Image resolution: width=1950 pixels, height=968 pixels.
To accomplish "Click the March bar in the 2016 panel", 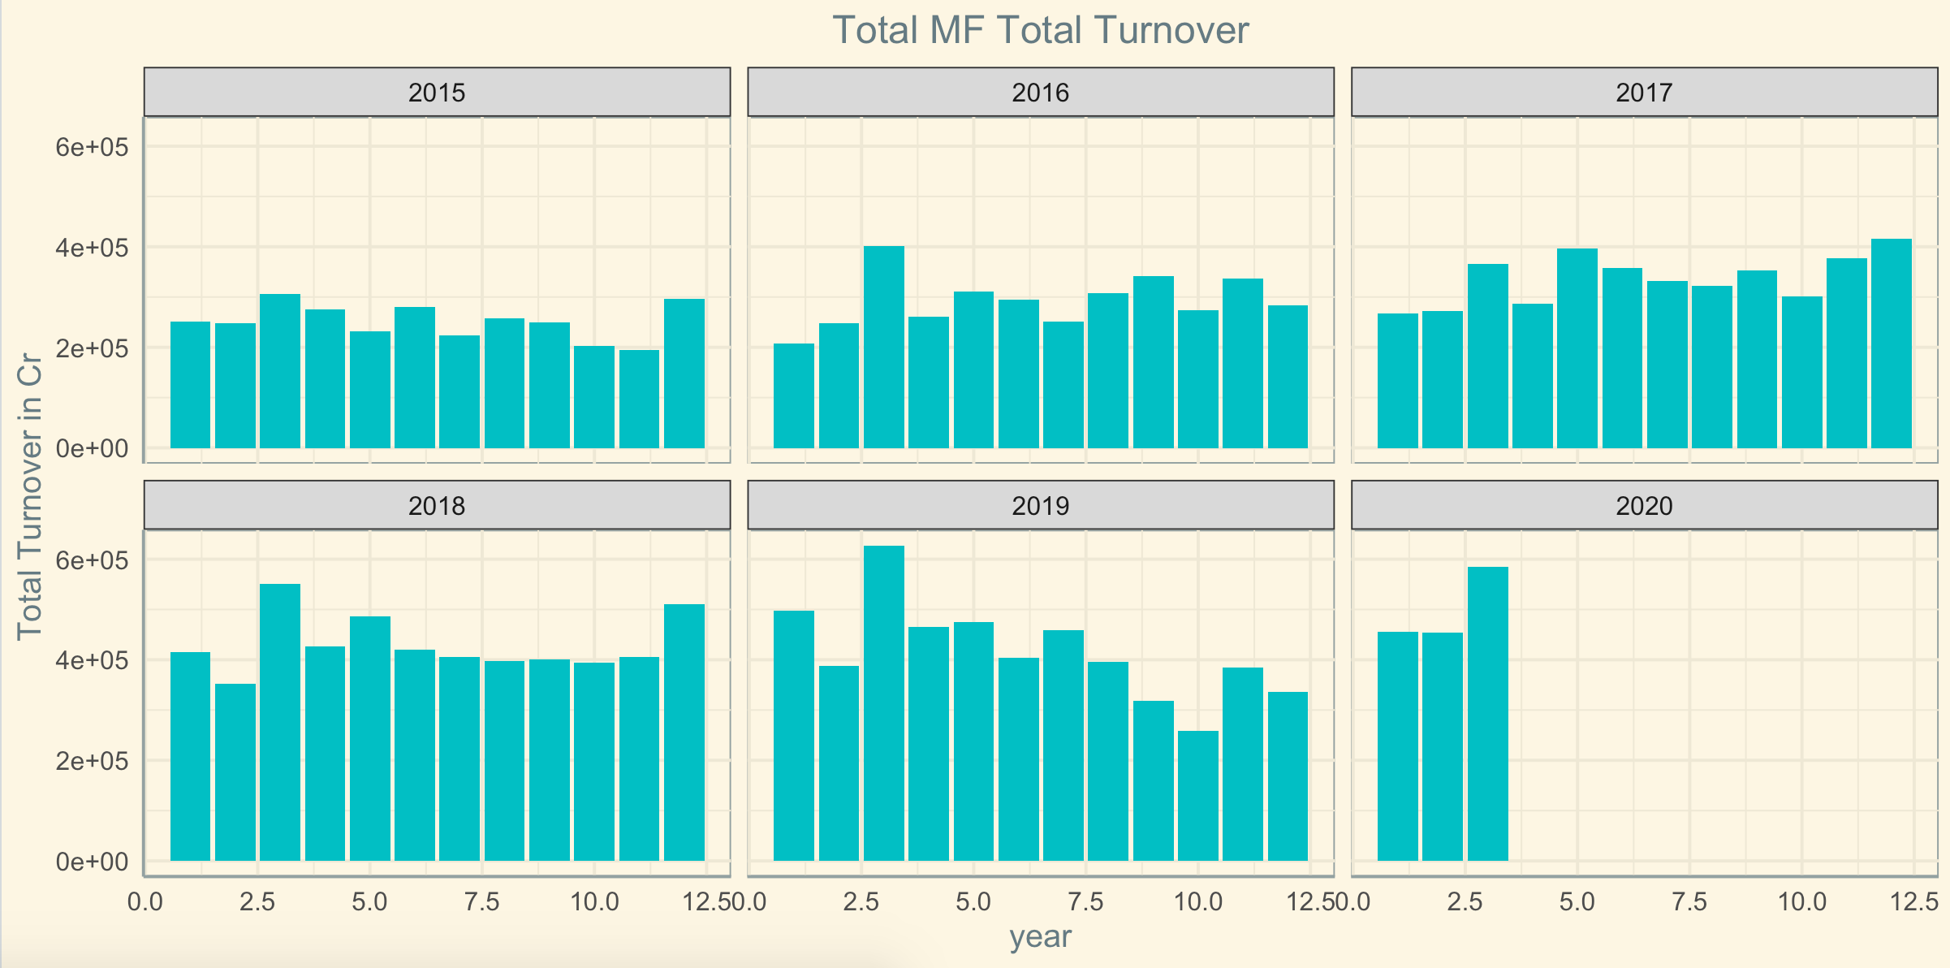I will coord(883,348).
